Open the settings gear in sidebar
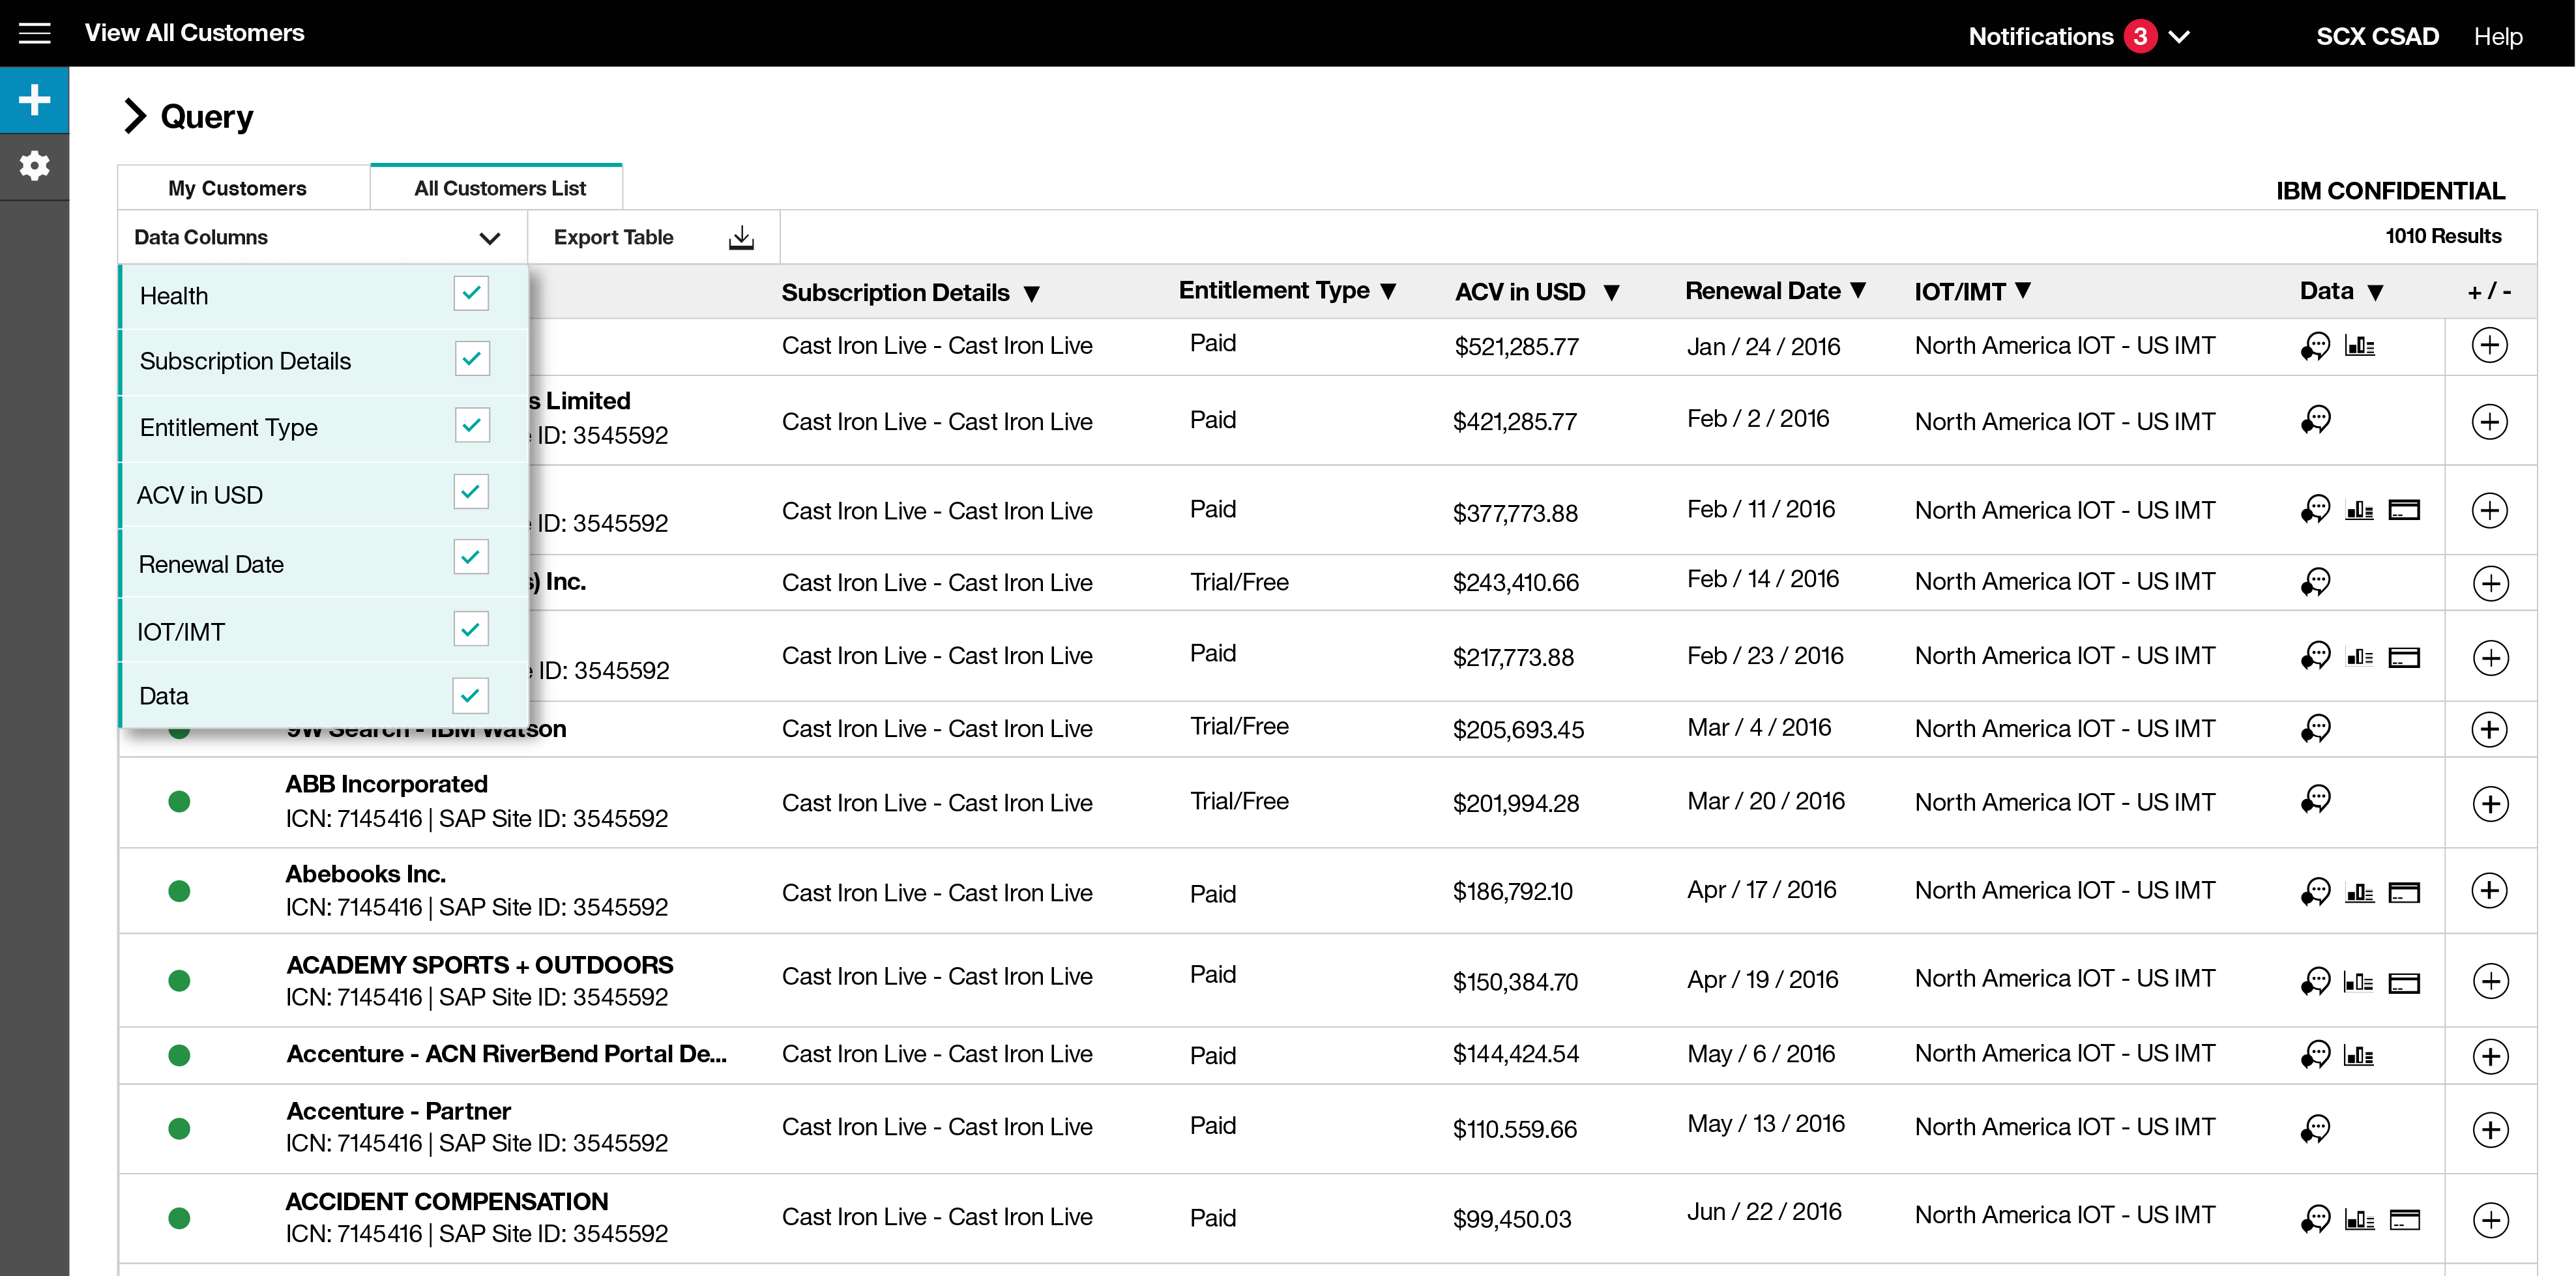This screenshot has height=1276, width=2576. tap(35, 165)
